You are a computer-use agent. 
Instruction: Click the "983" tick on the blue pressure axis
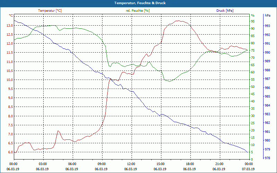pyautogui.click(x=267, y=114)
